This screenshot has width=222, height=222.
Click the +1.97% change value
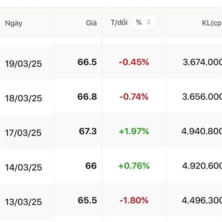click(x=134, y=131)
